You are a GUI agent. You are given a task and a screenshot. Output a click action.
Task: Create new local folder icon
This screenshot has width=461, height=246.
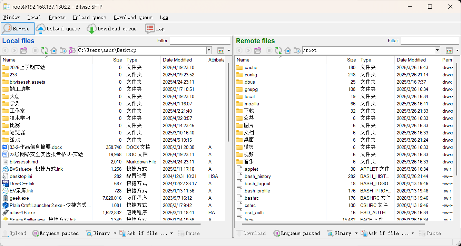click(63, 50)
